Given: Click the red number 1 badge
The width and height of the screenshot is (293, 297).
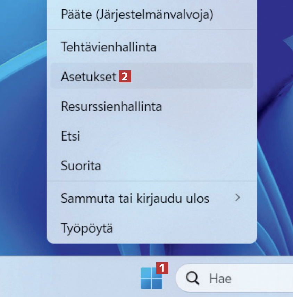Looking at the screenshot, I should [x=162, y=268].
